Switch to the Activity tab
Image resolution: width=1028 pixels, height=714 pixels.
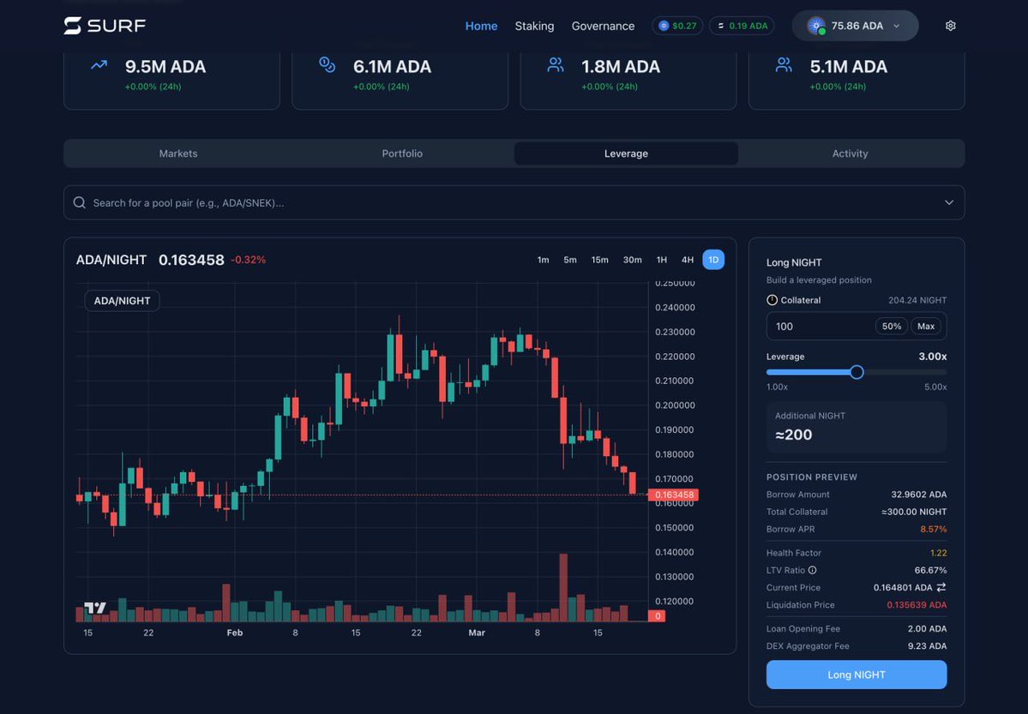click(851, 153)
